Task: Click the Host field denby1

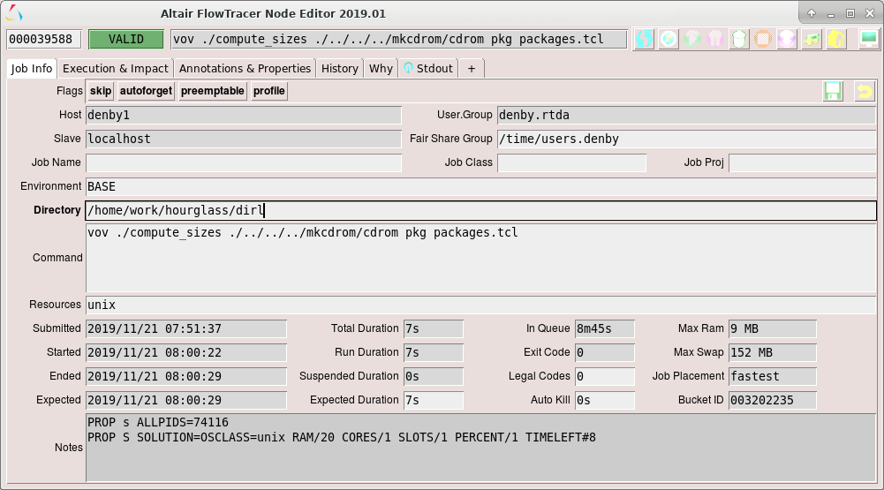Action: [244, 115]
